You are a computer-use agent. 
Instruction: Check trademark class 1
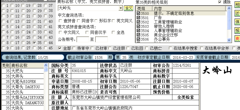pos(3,6)
